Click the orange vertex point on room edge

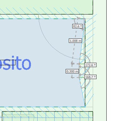tap(80, 64)
